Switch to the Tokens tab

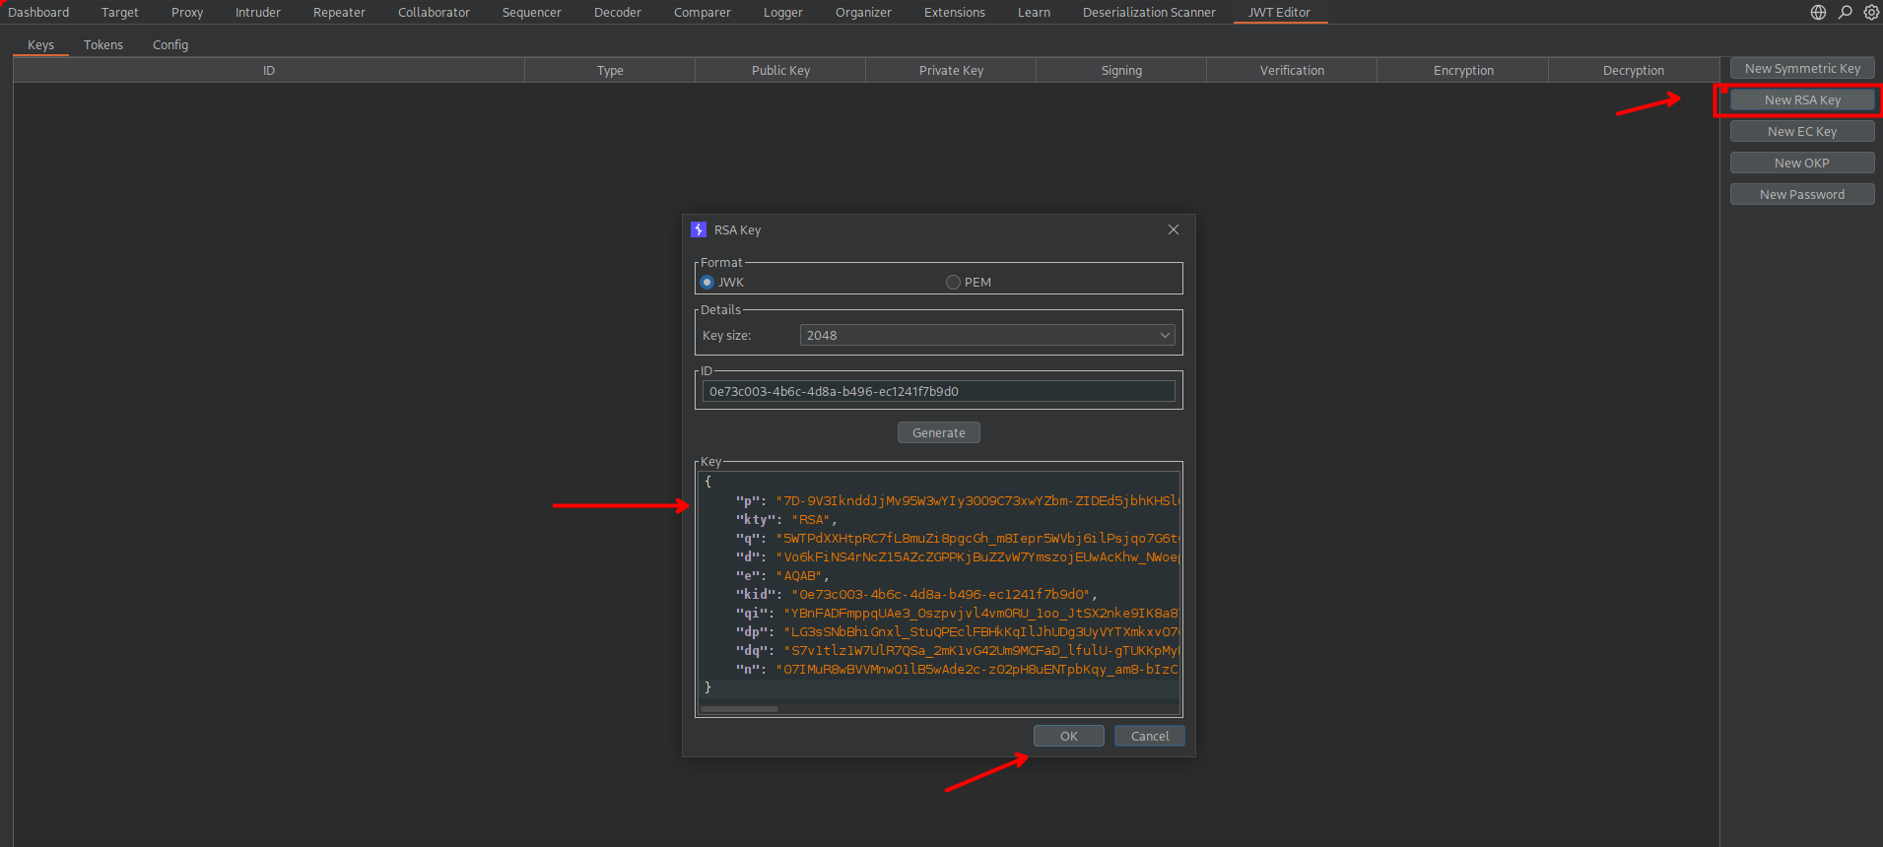click(103, 45)
